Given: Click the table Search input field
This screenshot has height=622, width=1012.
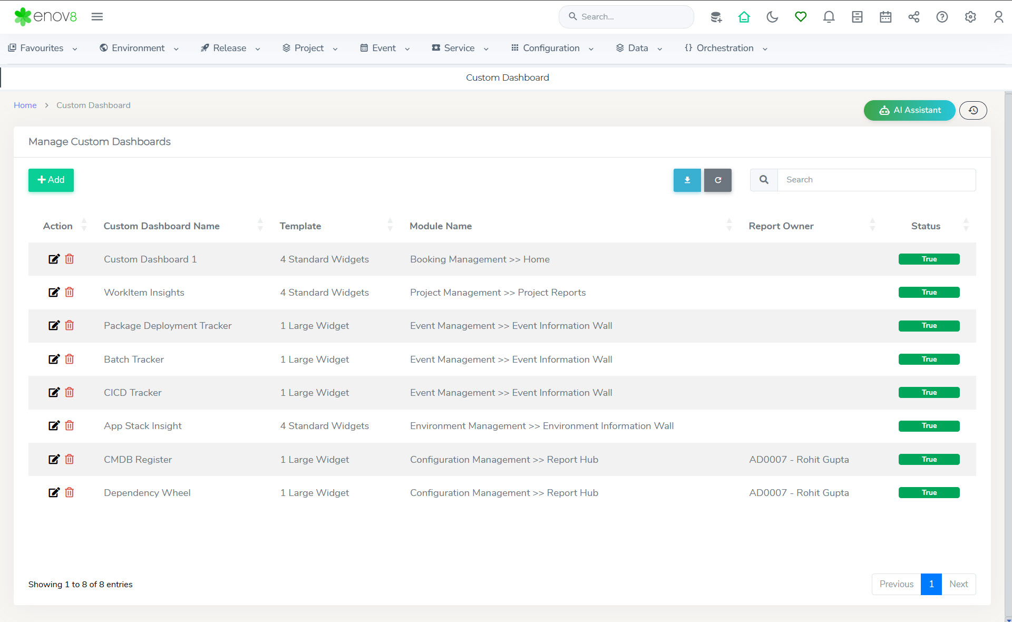Looking at the screenshot, I should coord(876,180).
